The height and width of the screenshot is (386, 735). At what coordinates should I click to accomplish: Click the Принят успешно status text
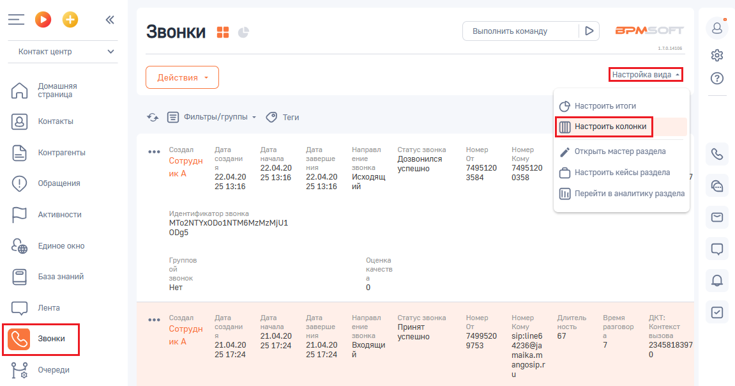tap(413, 332)
